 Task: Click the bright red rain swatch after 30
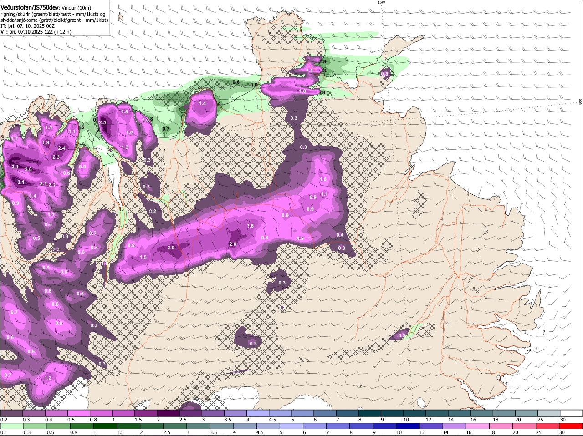(x=572, y=426)
